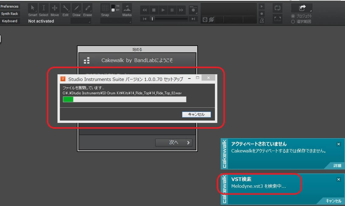Pick the Edit wrench tool
345x206 pixels.
pyautogui.click(x=66, y=8)
